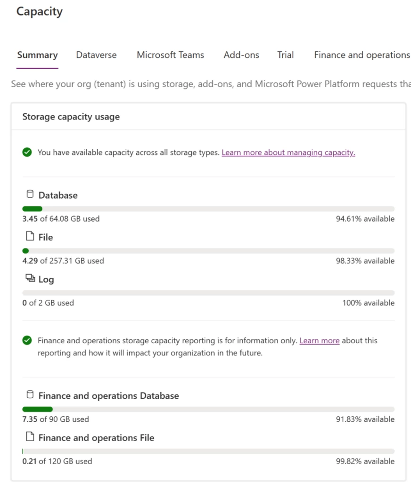Select the Add-ons tab

click(x=241, y=55)
